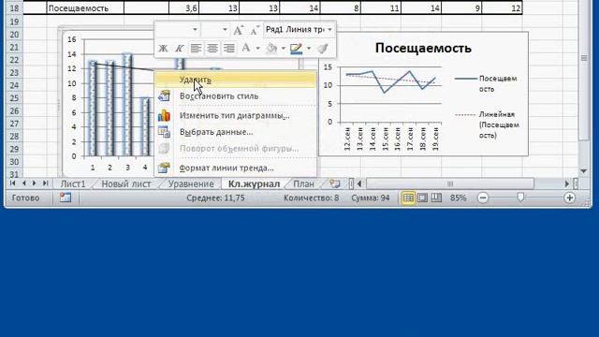Zoom in with the plus button
The image size is (599, 337).
[x=570, y=198]
